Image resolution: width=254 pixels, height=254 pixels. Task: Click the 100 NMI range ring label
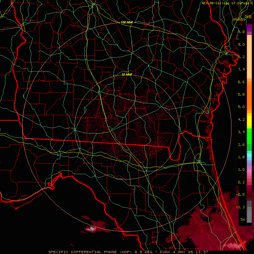point(127,22)
